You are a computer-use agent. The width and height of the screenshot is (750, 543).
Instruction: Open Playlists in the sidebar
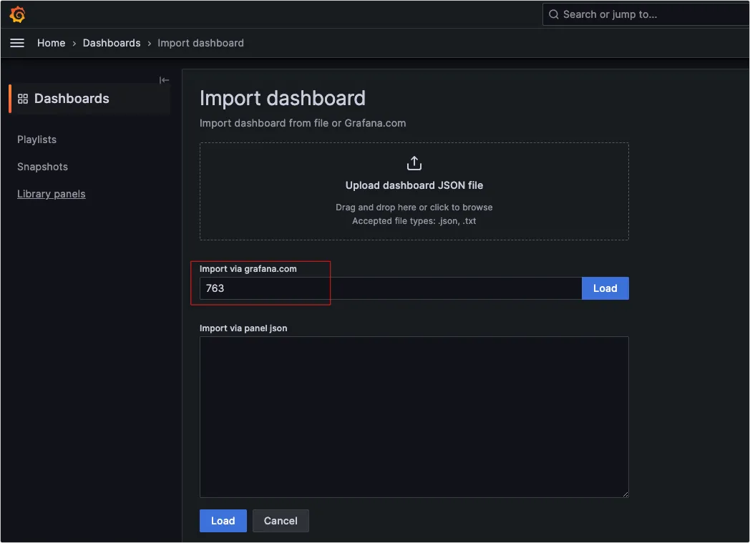[x=36, y=140]
